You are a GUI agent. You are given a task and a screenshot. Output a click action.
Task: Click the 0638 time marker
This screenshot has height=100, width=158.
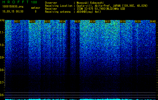click(123, 21)
